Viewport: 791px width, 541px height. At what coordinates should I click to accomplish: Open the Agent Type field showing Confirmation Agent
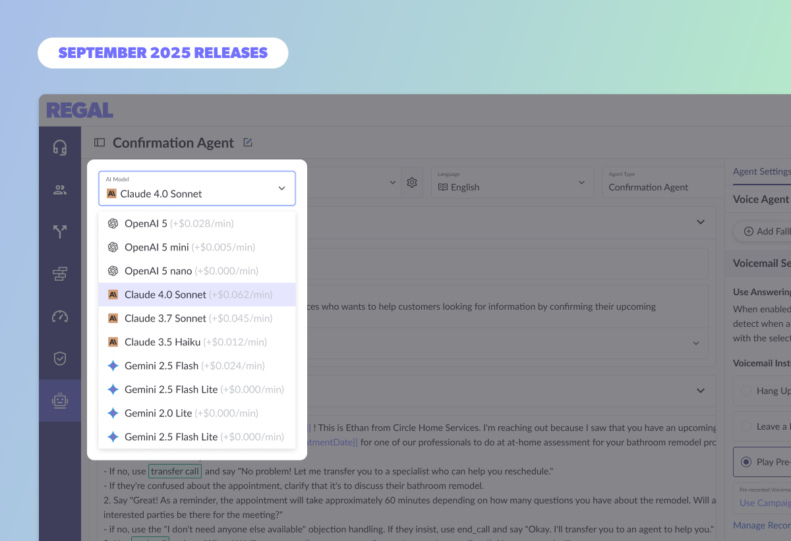coord(663,183)
